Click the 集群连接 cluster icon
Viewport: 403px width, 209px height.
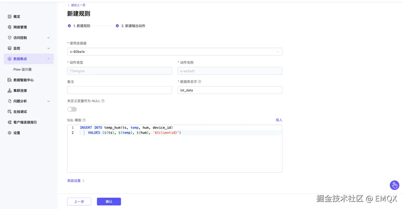coord(9,91)
